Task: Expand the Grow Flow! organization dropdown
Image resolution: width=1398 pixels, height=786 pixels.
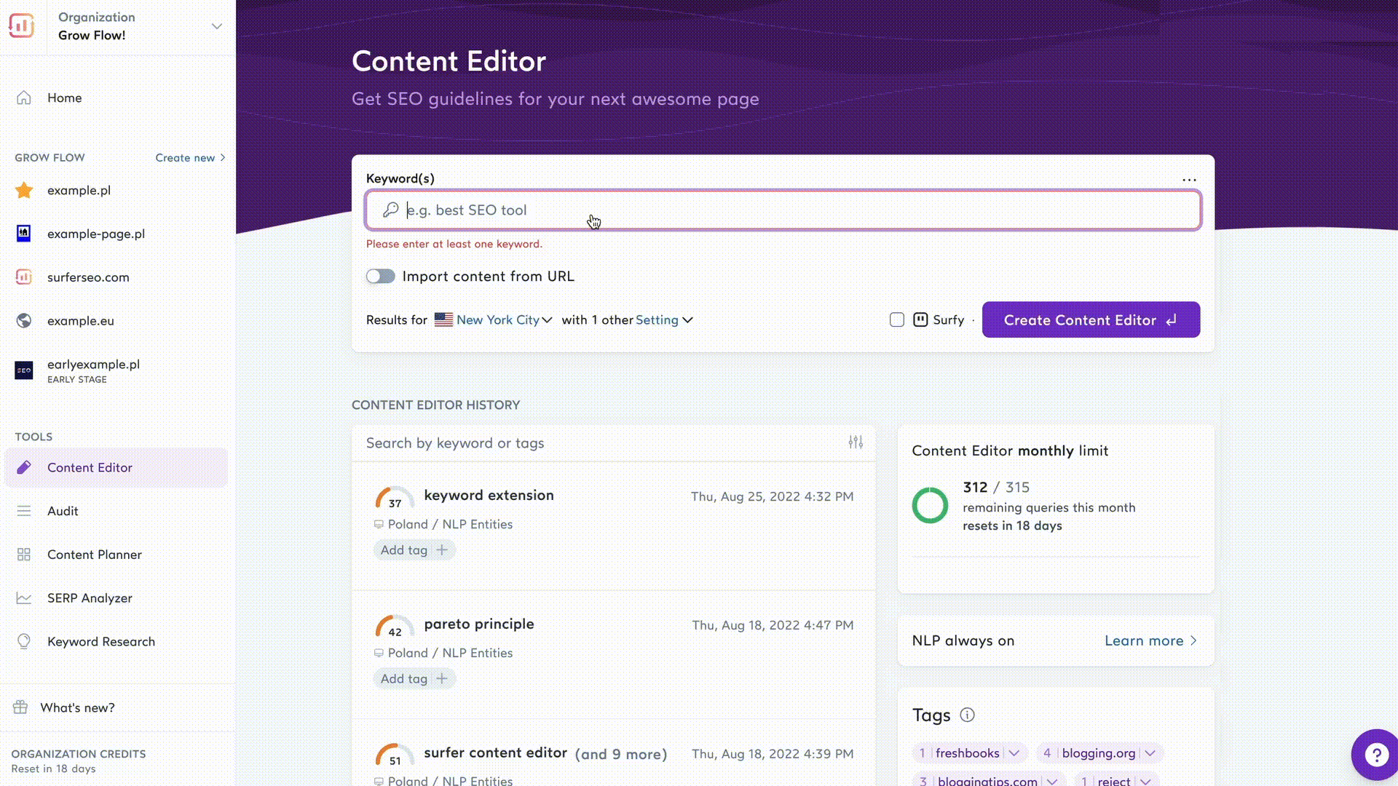Action: 216,26
